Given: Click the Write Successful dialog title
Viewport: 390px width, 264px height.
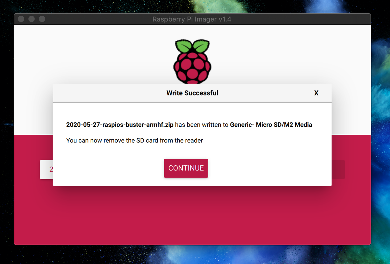Looking at the screenshot, I should (192, 93).
